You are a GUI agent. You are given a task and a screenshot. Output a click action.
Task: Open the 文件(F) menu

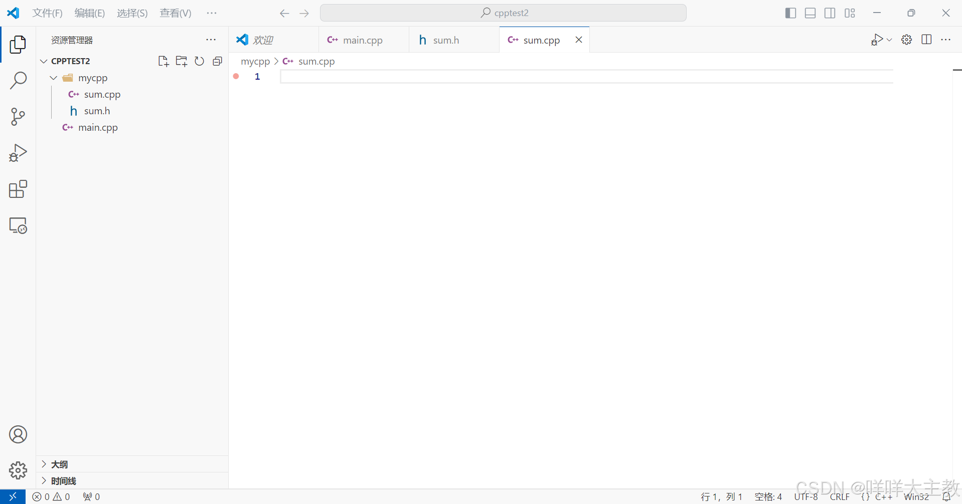(47, 13)
